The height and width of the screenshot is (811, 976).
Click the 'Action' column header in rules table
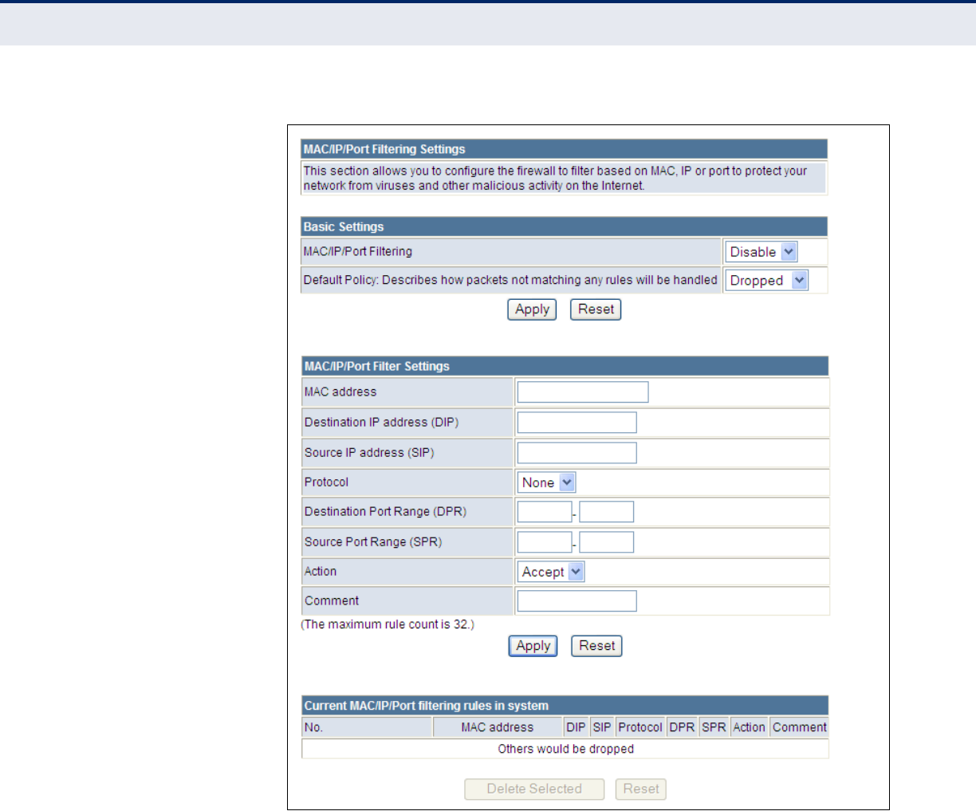click(x=750, y=727)
